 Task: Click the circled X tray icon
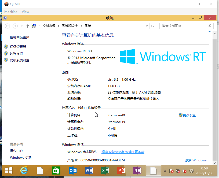[192, 171]
